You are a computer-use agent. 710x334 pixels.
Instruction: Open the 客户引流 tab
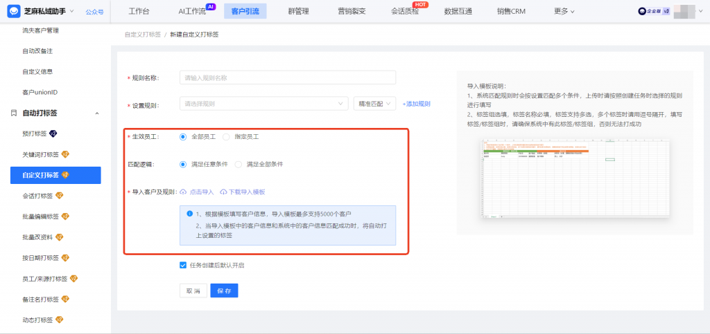click(x=245, y=12)
